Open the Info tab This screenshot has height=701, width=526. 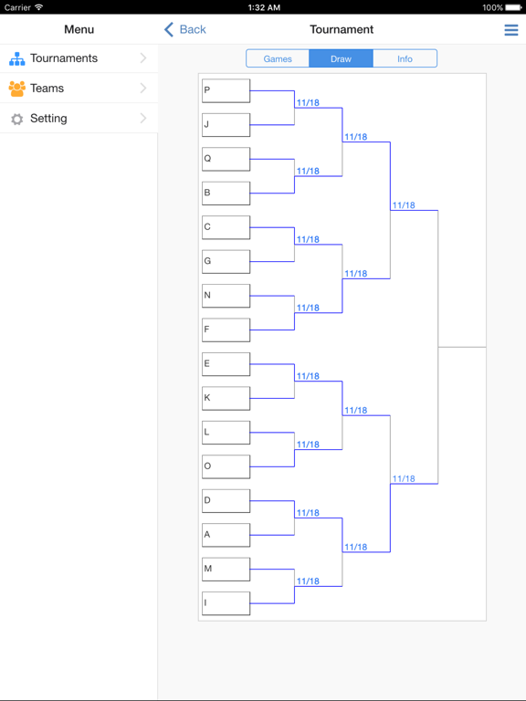pos(405,58)
